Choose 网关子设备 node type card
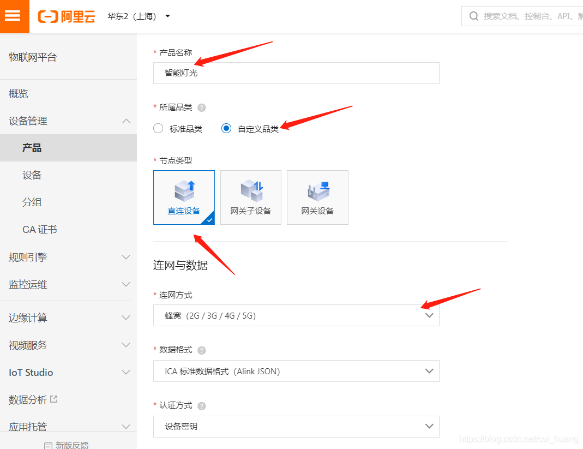Screen dimensions: 583x449 251,197
